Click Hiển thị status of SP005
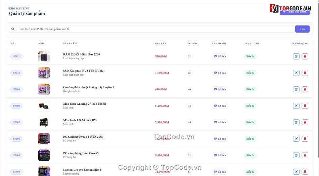 point(250,155)
